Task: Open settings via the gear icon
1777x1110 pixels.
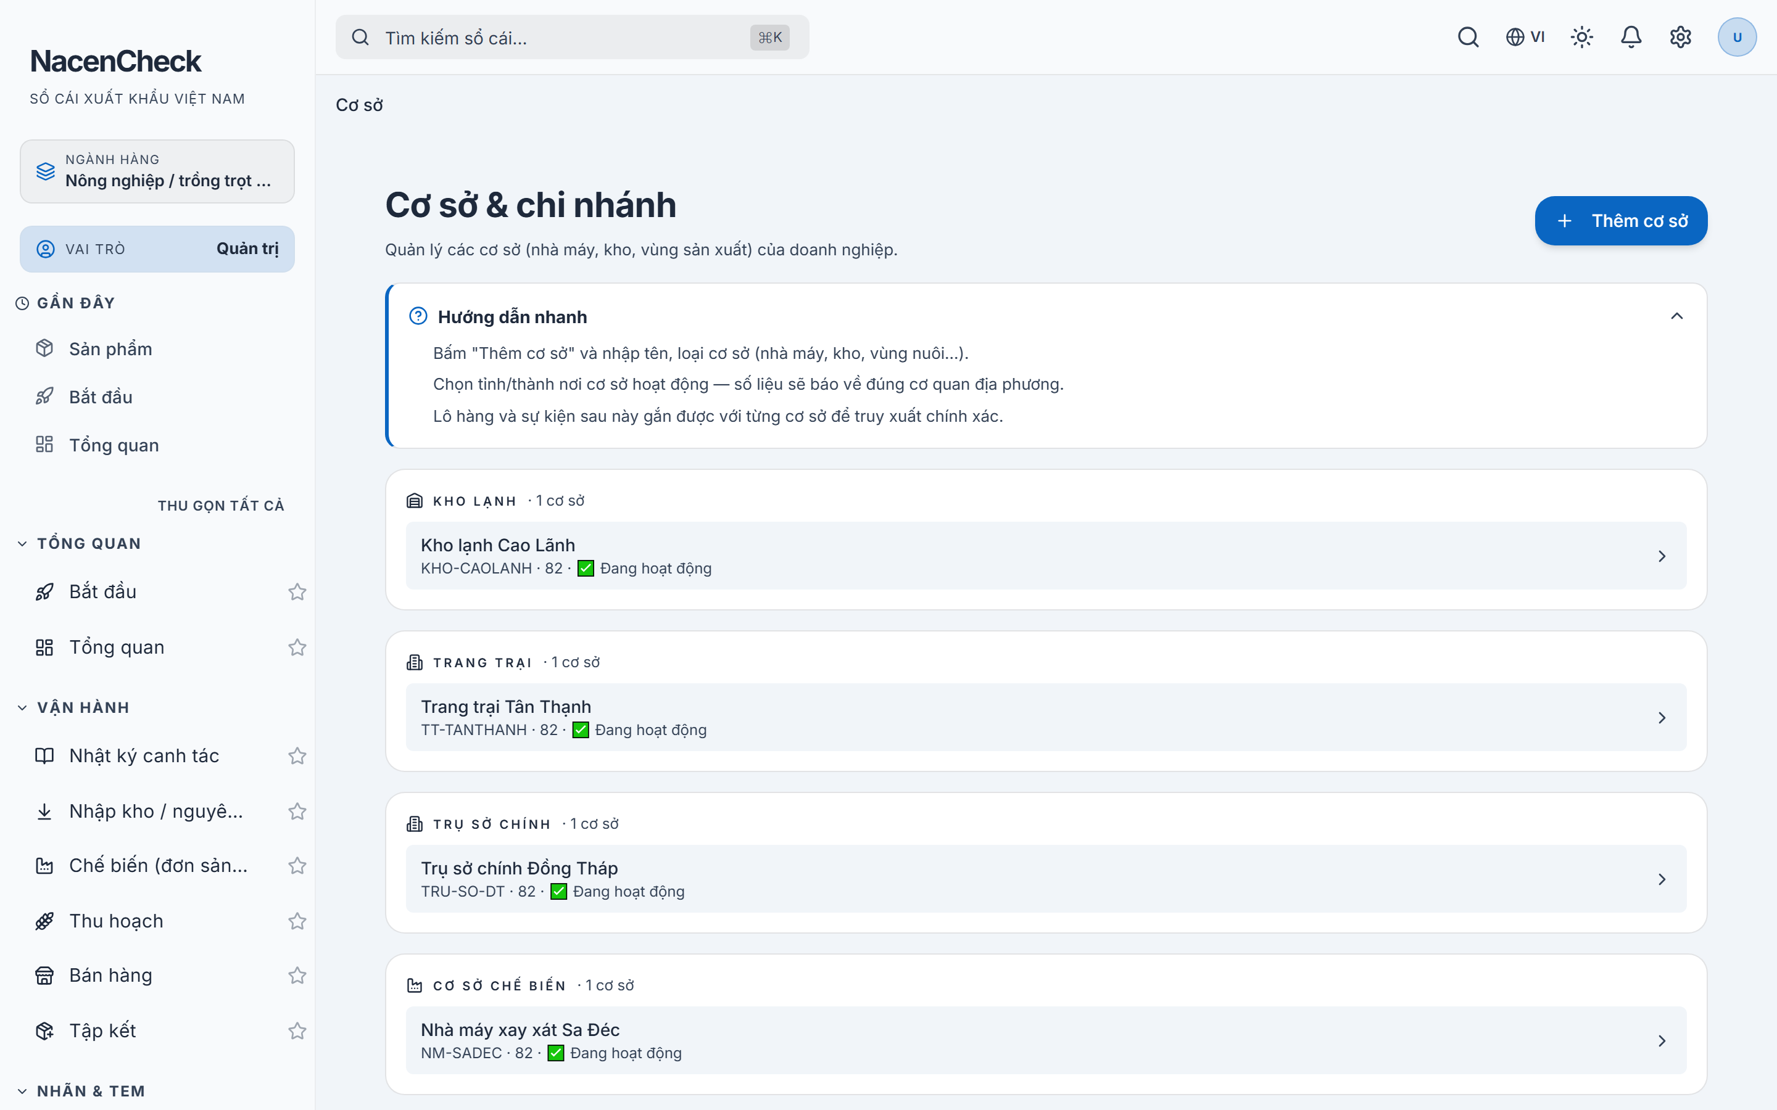Action: point(1680,37)
